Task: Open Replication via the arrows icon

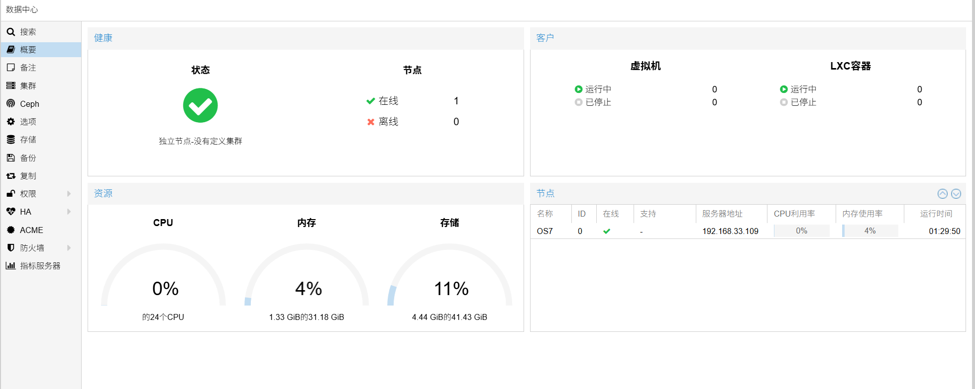Action: [x=10, y=176]
